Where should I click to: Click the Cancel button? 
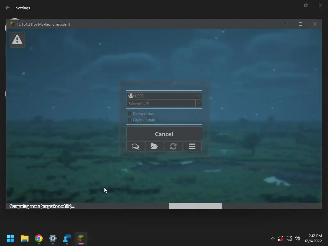[x=164, y=134]
